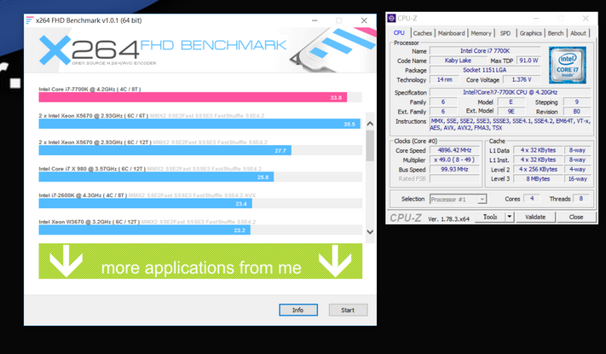The height and width of the screenshot is (354, 606).
Task: Click the CPU-Z purple title bar icon
Action: click(x=391, y=18)
